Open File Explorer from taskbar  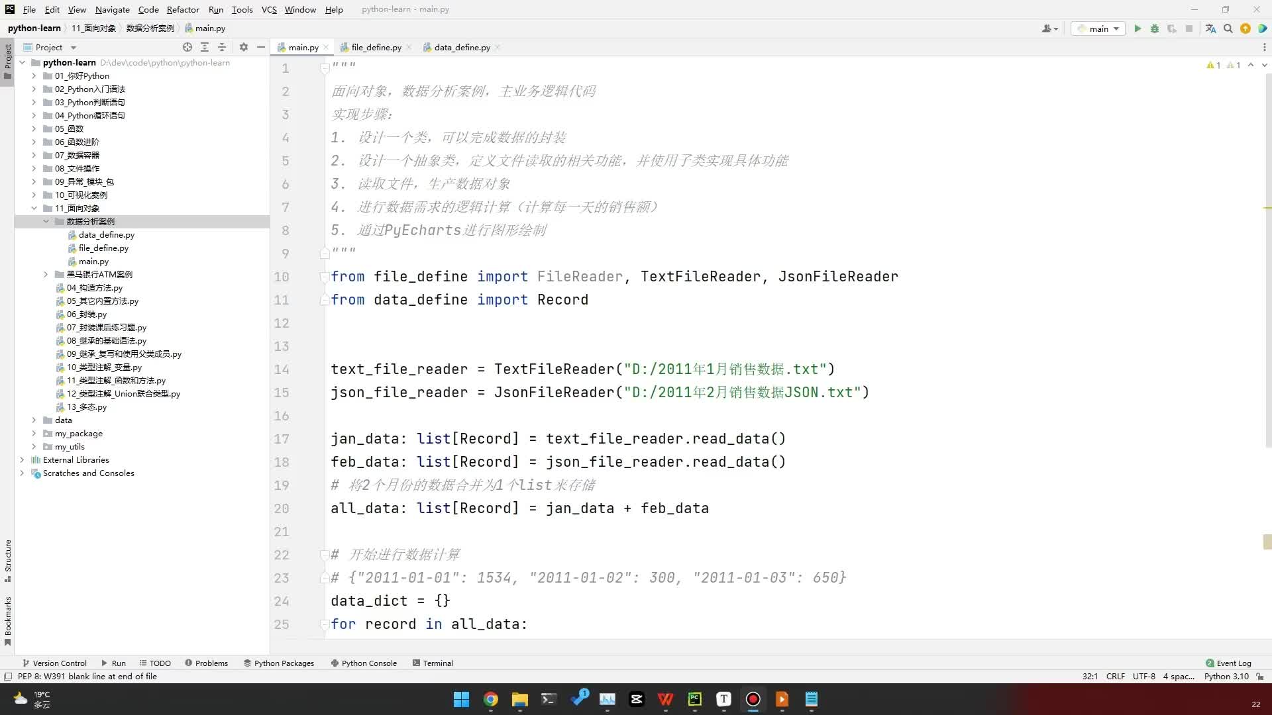tap(520, 699)
